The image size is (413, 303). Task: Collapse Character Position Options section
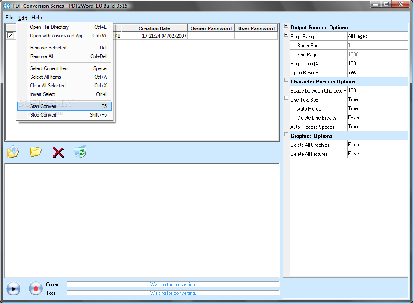(287, 80)
